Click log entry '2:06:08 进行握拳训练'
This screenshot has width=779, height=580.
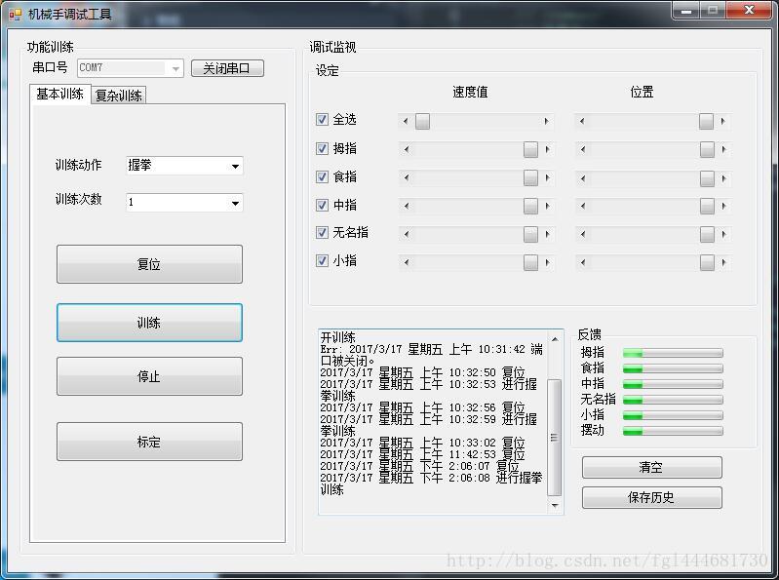[431, 483]
